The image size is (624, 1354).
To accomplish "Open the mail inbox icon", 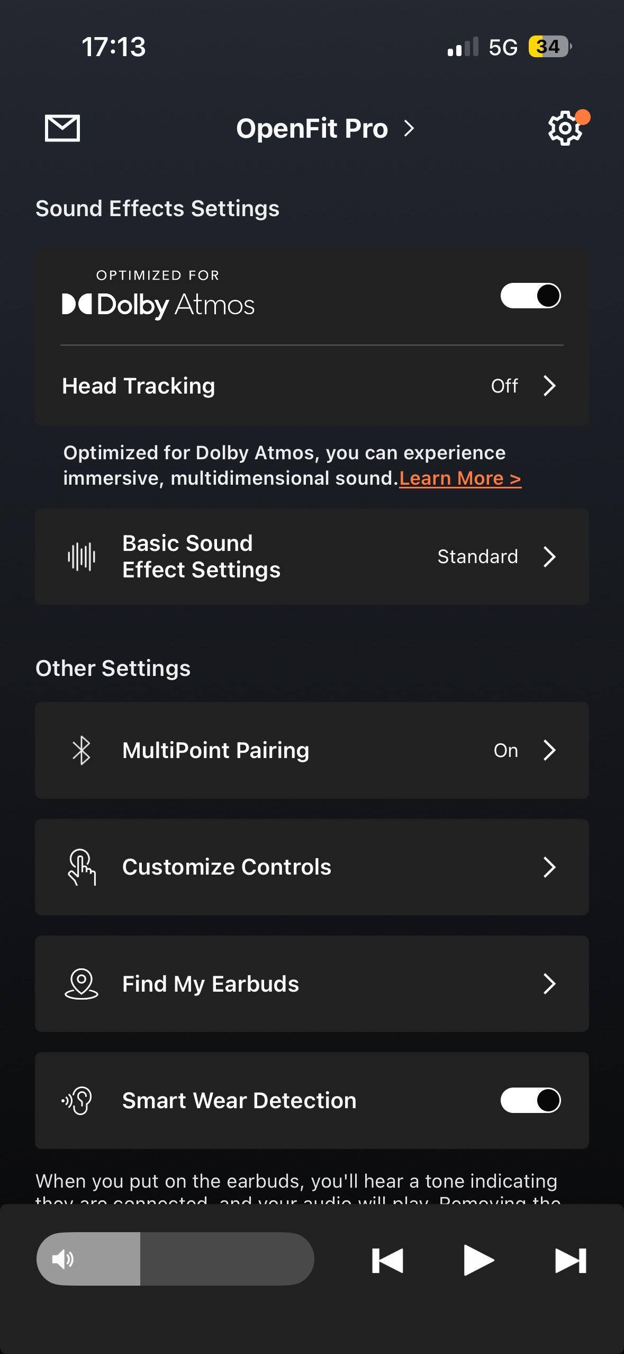I will point(62,128).
